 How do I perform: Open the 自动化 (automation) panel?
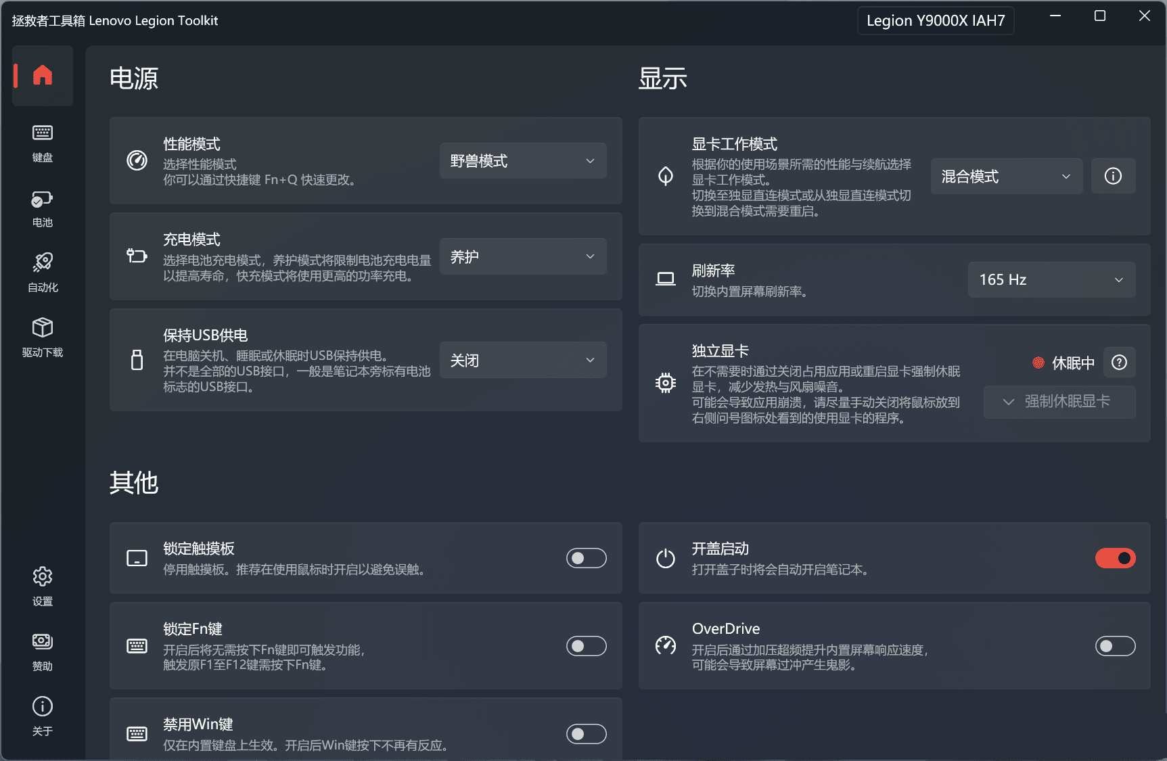pos(42,271)
